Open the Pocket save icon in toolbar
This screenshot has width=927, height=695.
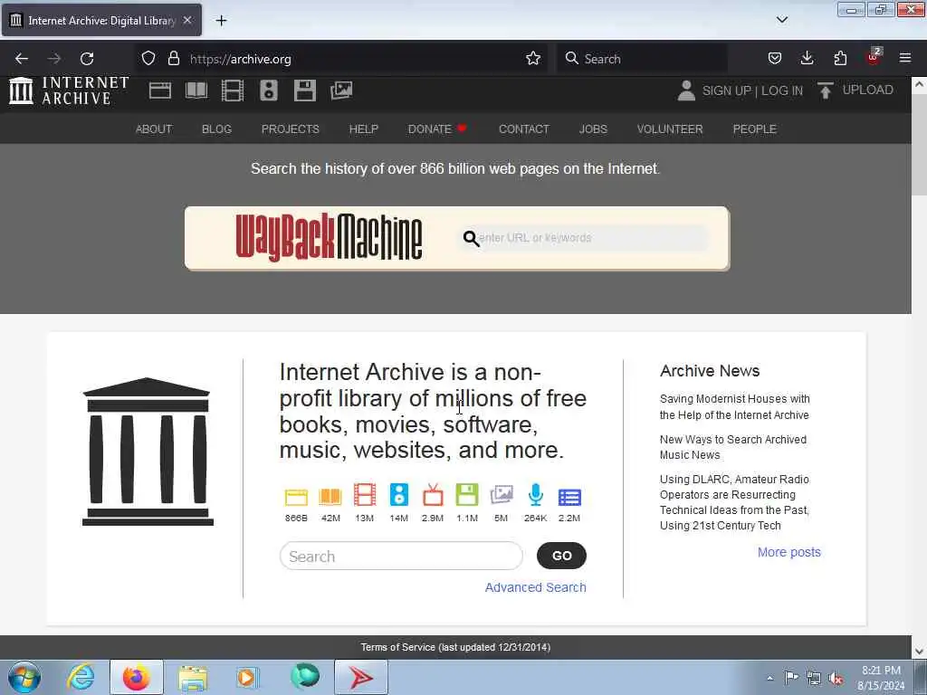tap(775, 59)
